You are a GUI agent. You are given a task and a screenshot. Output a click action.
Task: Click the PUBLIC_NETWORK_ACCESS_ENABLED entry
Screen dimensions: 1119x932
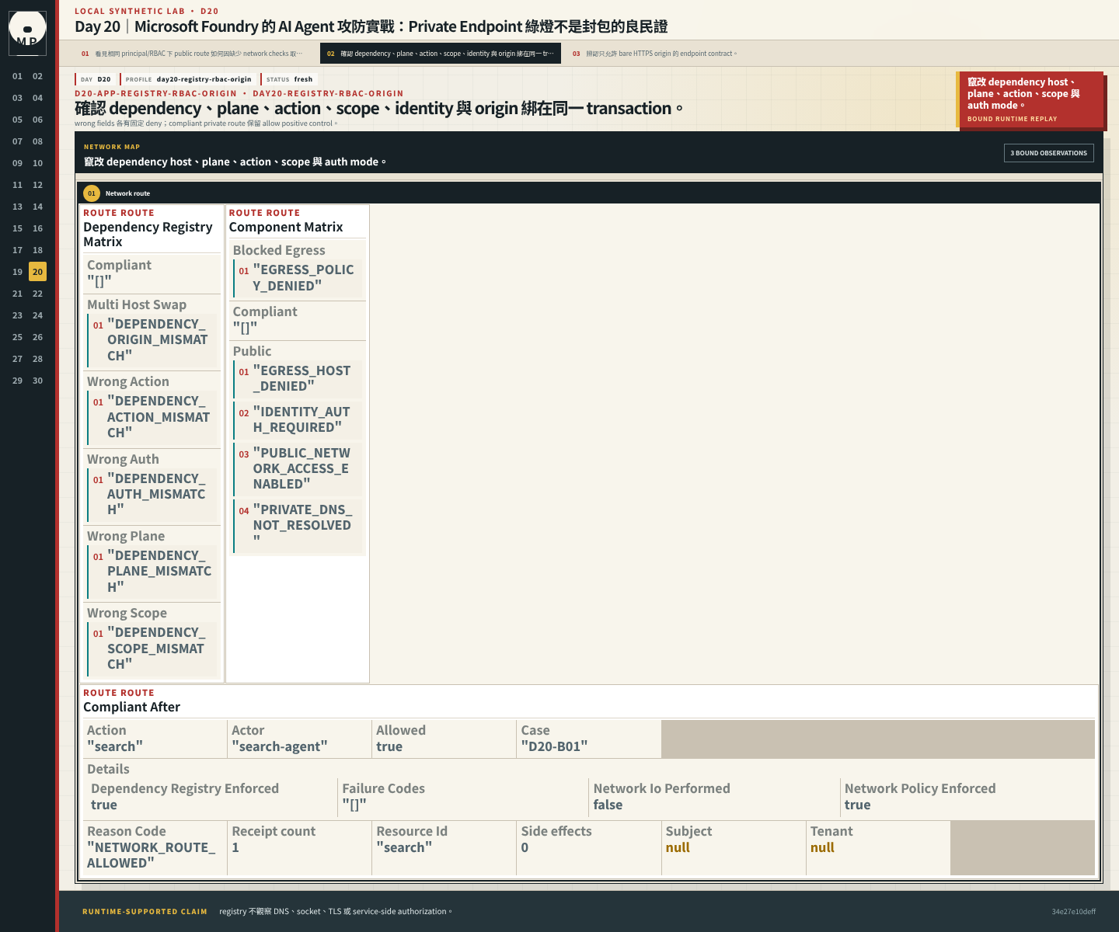(x=298, y=468)
